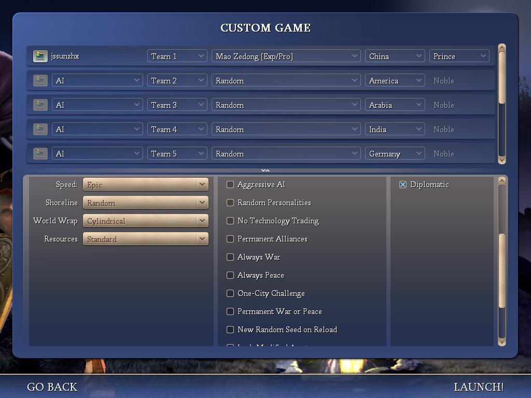The width and height of the screenshot is (531, 398).
Task: Tick the Always War checkbox
Action: point(230,257)
